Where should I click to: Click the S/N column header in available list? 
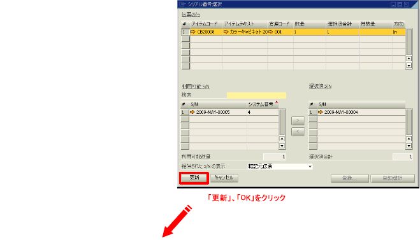click(x=218, y=104)
